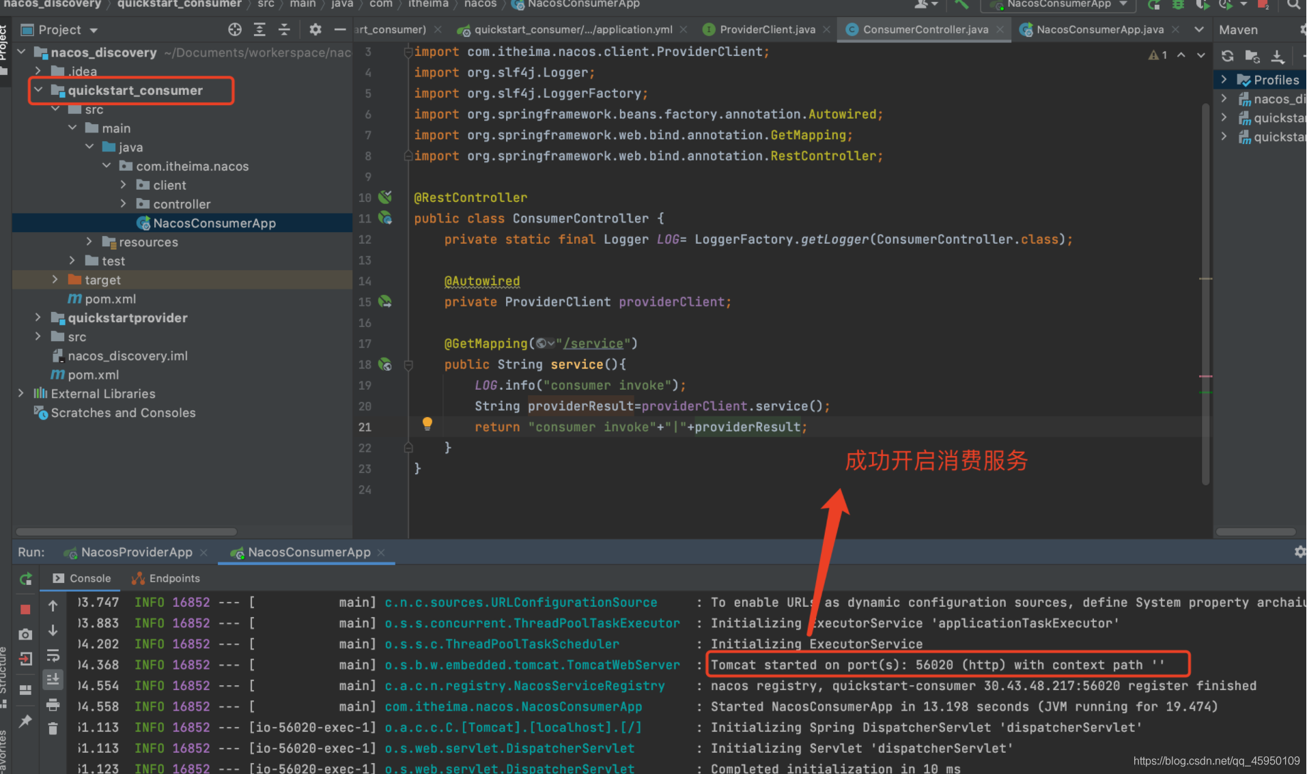Expand the target folder
Screen dimensions: 1307x774
pyautogui.click(x=55, y=279)
